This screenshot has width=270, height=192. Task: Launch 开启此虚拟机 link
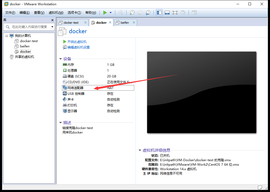point(77,42)
